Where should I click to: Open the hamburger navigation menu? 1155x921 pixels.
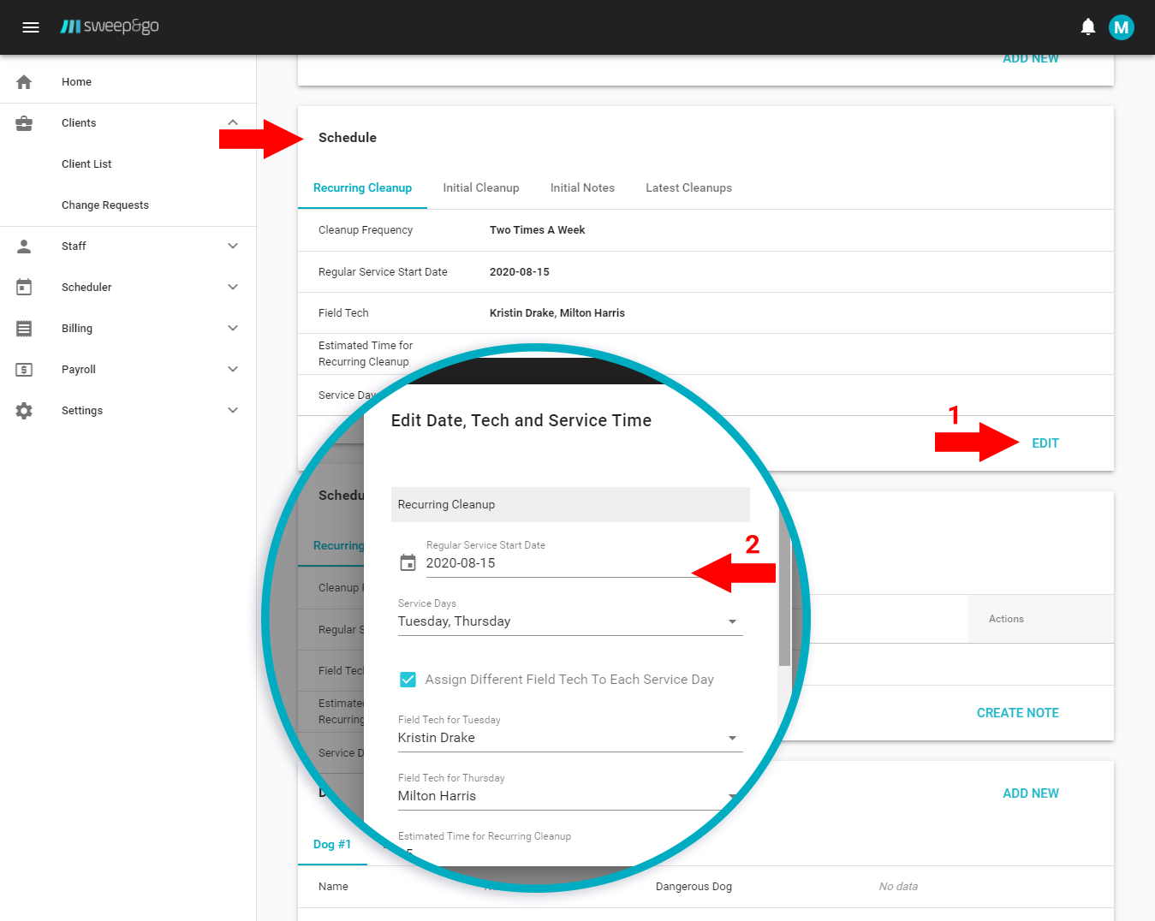point(31,27)
